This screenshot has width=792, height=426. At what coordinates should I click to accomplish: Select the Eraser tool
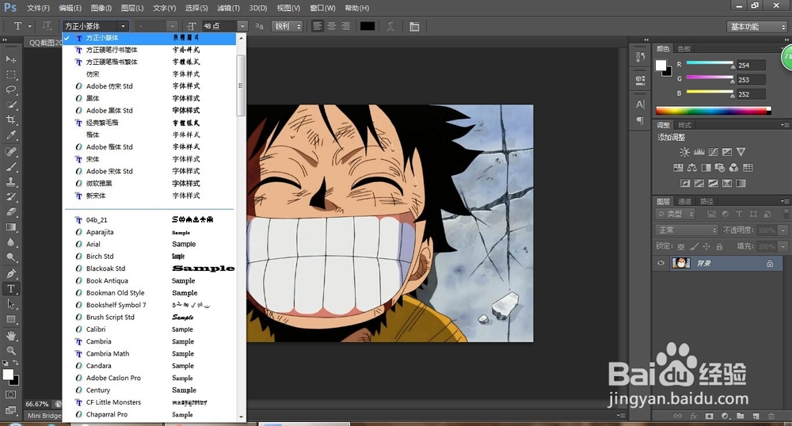10,212
